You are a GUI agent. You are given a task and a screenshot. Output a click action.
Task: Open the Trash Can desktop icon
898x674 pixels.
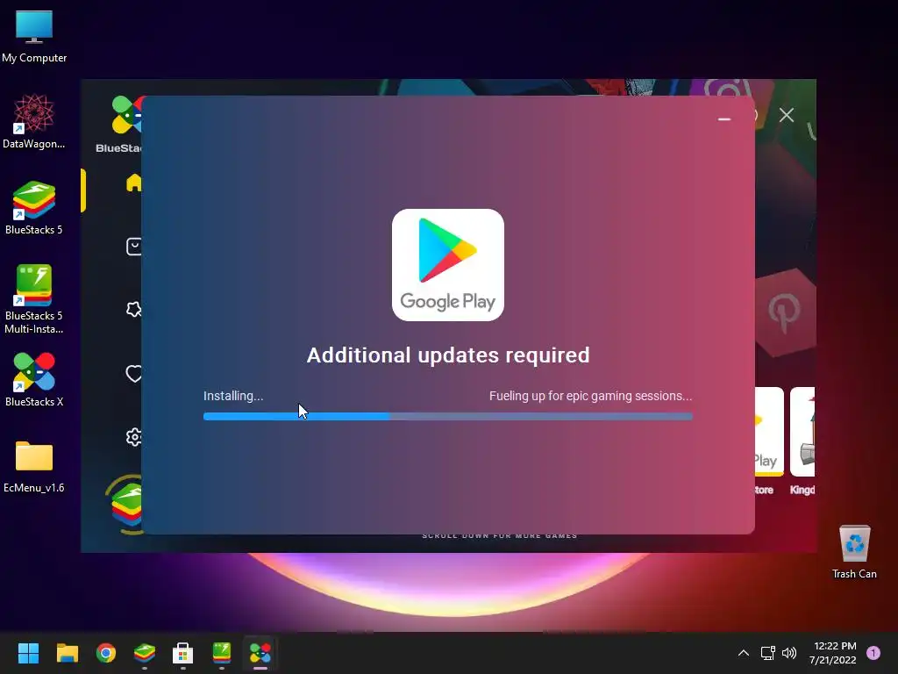click(854, 551)
